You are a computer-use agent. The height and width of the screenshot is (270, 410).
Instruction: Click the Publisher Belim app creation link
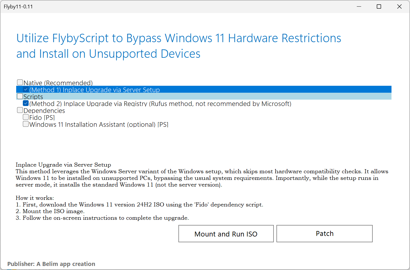coord(51,264)
